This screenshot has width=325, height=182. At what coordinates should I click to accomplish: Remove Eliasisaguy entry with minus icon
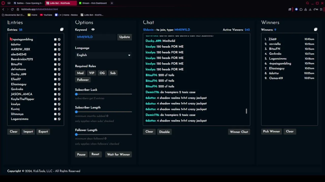click(x=55, y=84)
